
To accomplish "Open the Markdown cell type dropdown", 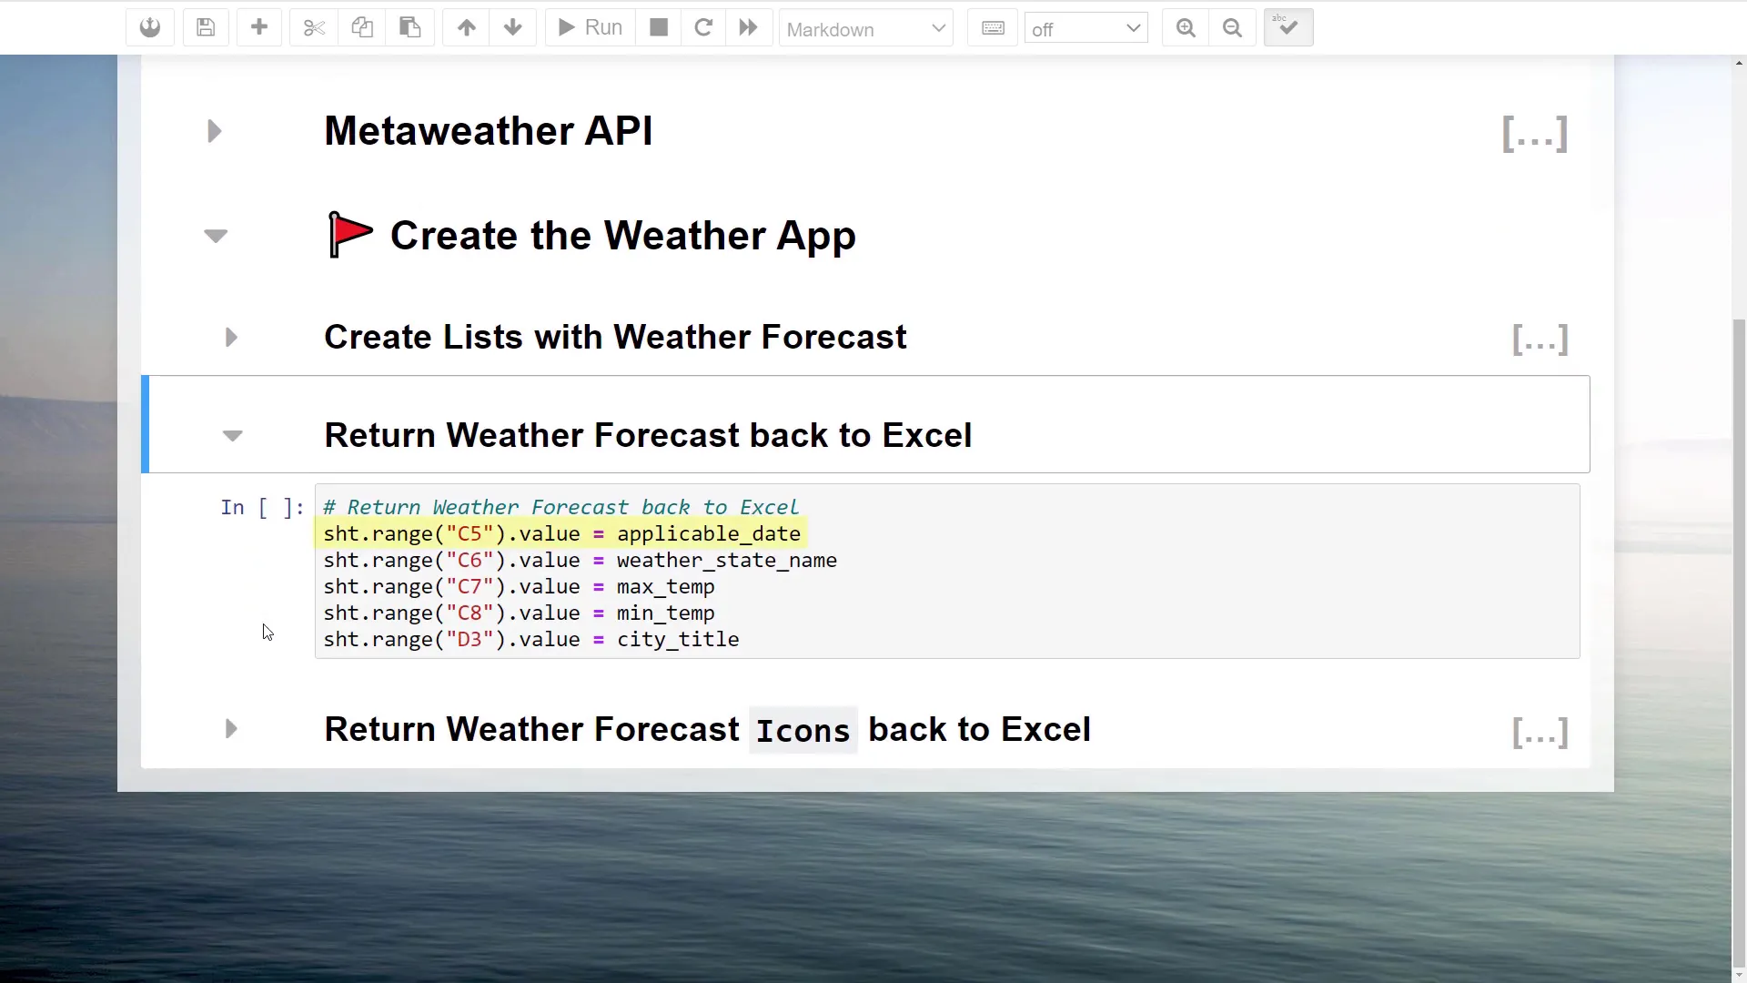I will pos(864,27).
